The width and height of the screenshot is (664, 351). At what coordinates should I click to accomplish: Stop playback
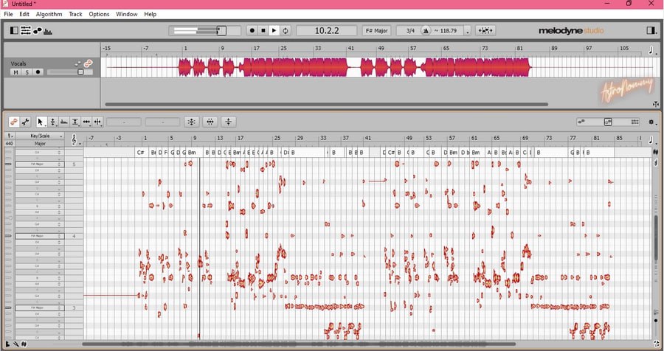pos(263,30)
